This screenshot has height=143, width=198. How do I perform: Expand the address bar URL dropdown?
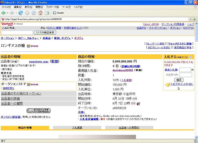[x=191, y=19]
